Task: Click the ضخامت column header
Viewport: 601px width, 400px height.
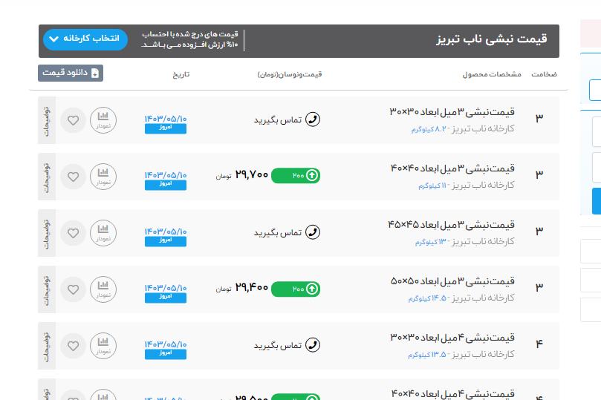Action: coord(544,75)
